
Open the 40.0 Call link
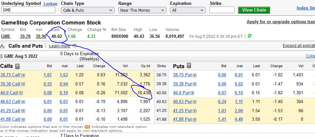tap(9, 93)
